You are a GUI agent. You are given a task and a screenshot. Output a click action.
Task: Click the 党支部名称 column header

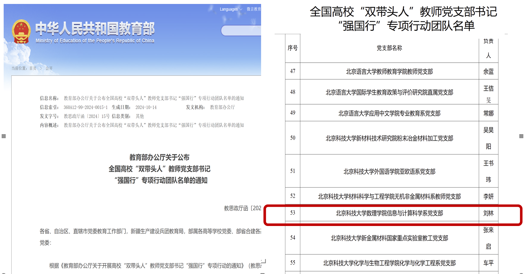tap(389, 48)
